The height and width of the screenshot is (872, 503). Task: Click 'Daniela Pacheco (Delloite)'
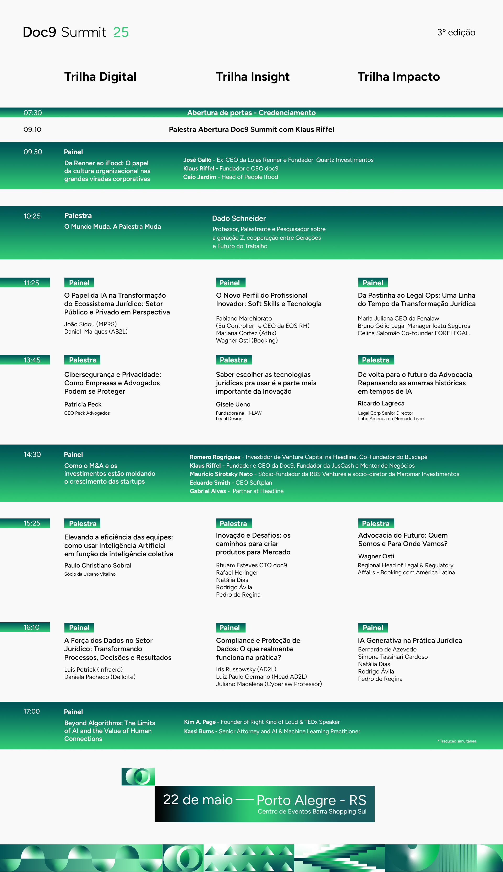tap(100, 677)
